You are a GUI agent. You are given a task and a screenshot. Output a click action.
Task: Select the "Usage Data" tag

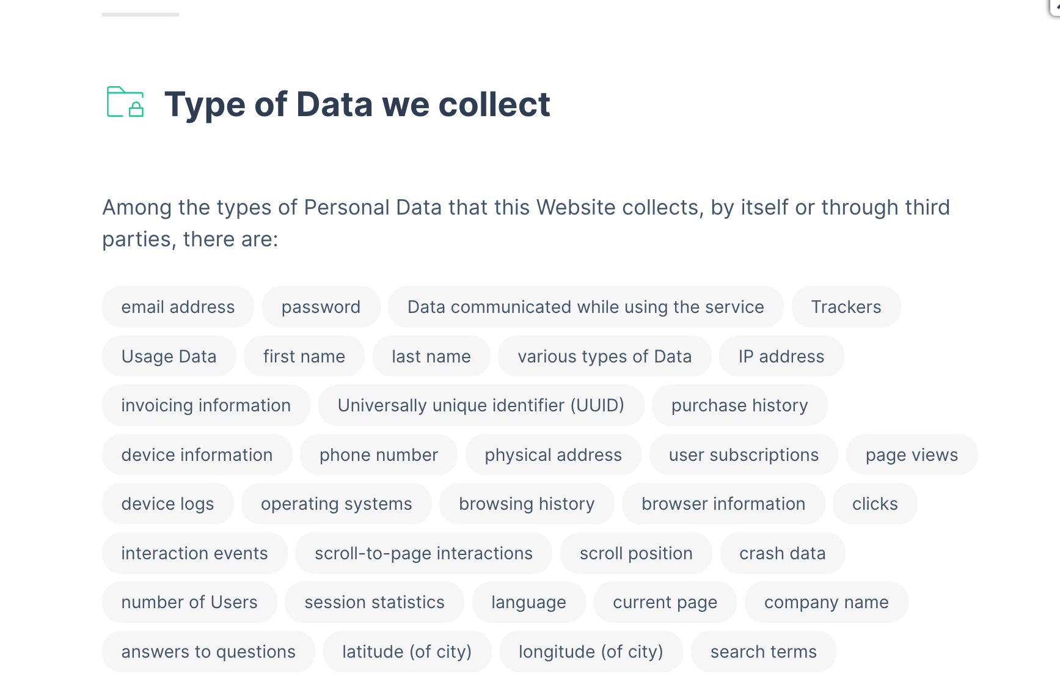point(169,356)
